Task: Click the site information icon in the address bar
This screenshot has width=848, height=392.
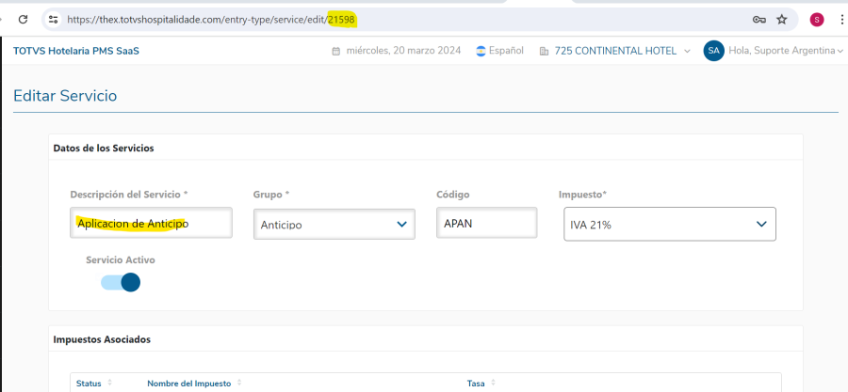Action: (x=54, y=19)
